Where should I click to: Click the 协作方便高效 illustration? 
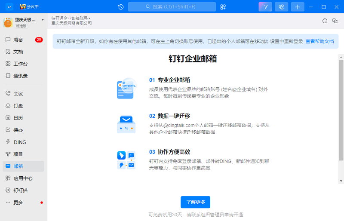coord(126,160)
